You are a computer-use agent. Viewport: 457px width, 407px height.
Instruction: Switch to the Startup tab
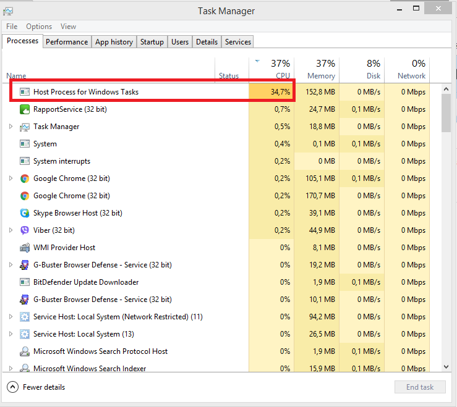pyautogui.click(x=152, y=42)
